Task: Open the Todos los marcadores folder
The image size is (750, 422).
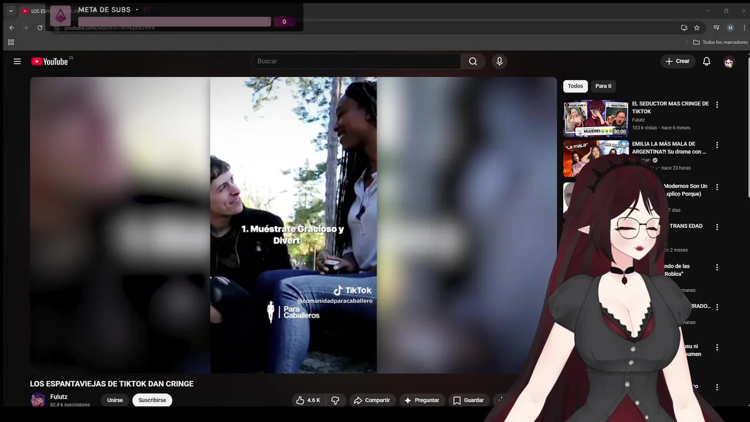Action: pyautogui.click(x=720, y=42)
